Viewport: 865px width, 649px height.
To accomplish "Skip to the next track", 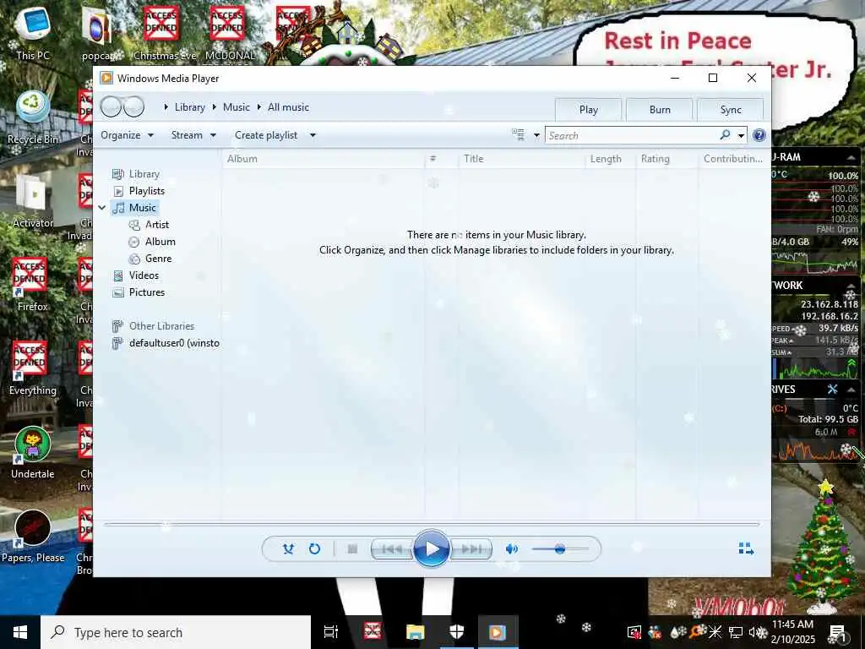I will coord(471,549).
